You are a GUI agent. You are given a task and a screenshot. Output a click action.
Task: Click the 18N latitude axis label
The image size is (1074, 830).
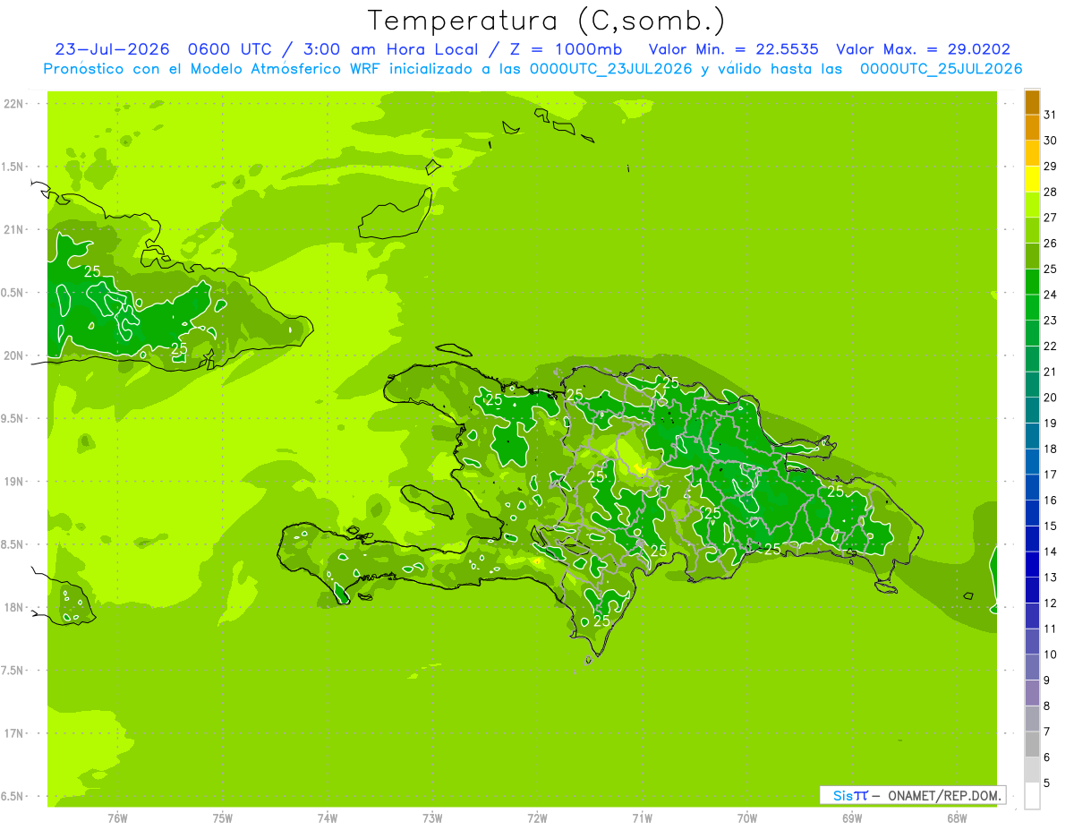point(14,607)
